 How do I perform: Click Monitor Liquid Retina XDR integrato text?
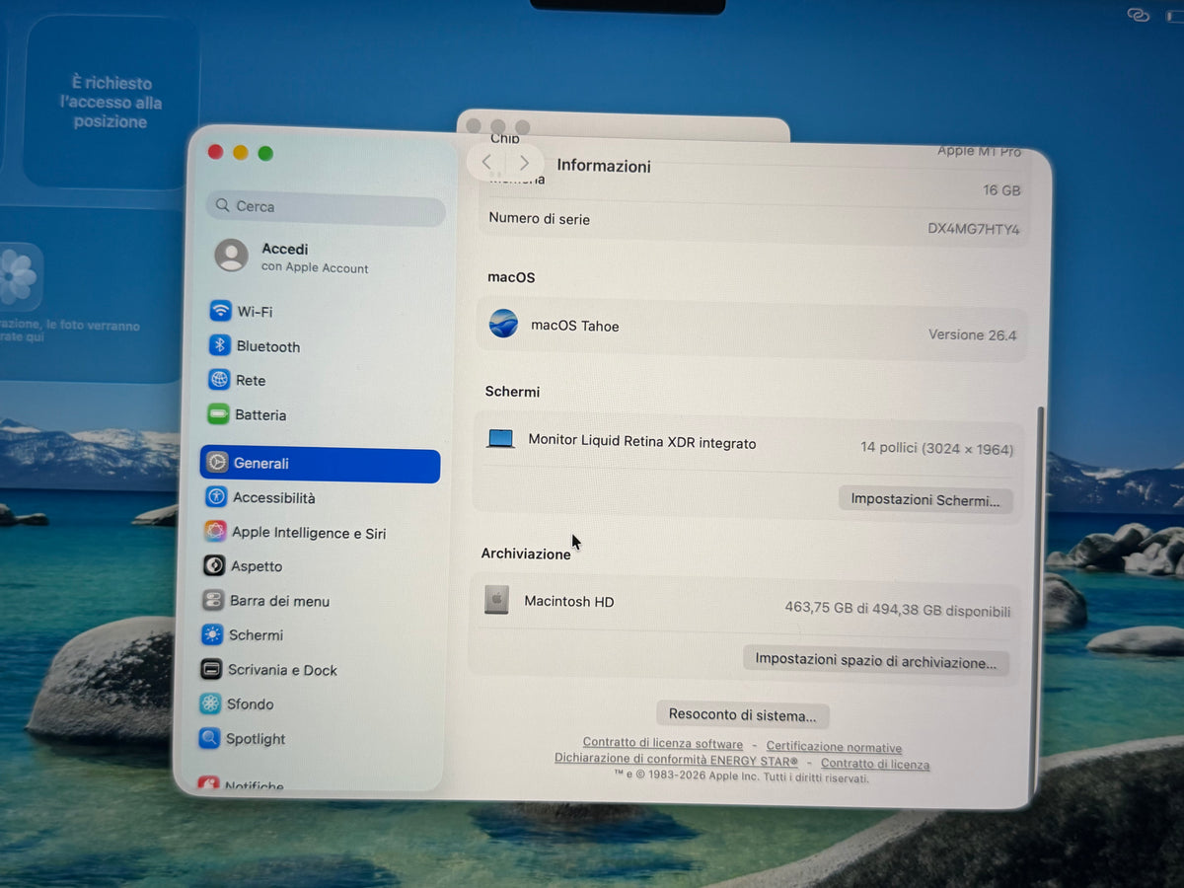(642, 442)
